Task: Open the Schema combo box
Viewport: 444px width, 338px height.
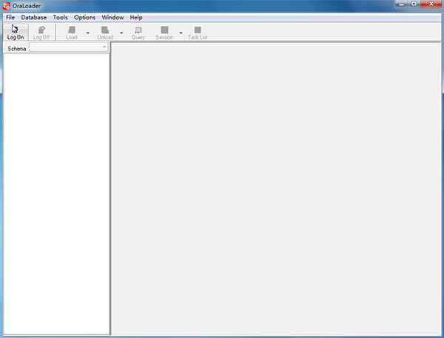Action: click(x=69, y=47)
